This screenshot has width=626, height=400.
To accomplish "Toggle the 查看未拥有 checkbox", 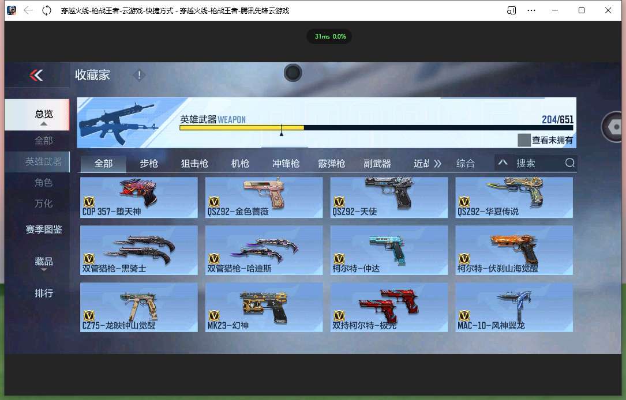I will pyautogui.click(x=524, y=140).
